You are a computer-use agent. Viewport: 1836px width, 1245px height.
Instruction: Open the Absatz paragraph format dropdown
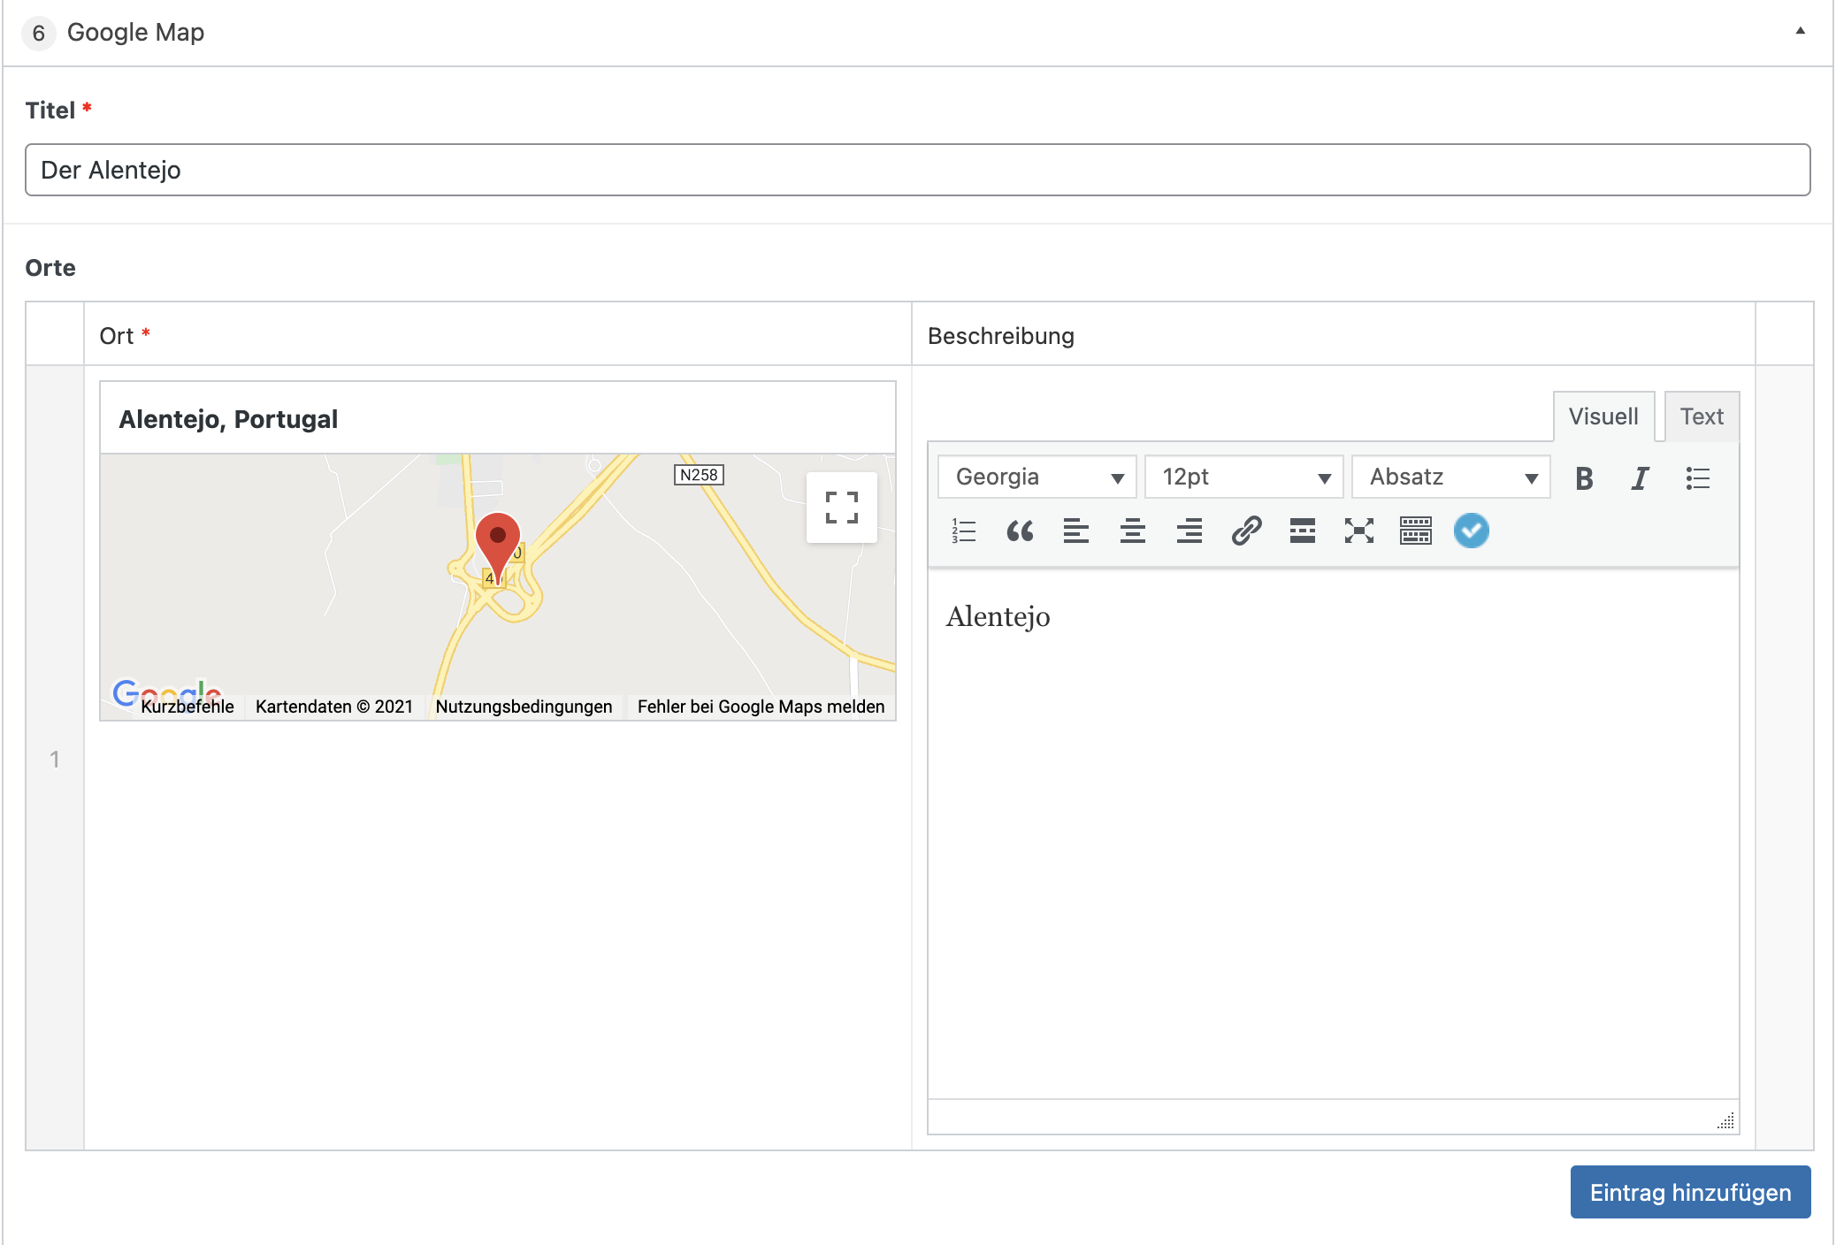tap(1450, 477)
